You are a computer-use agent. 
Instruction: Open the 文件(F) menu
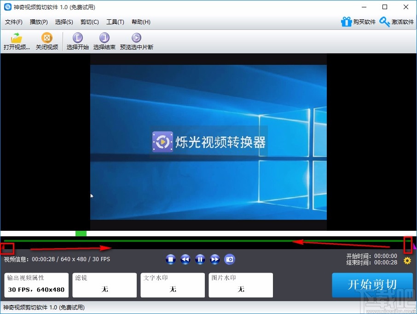13,22
